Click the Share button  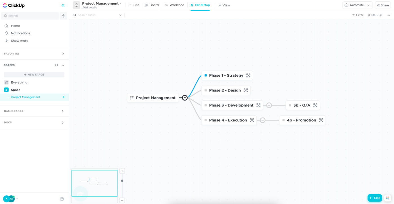(x=383, y=5)
